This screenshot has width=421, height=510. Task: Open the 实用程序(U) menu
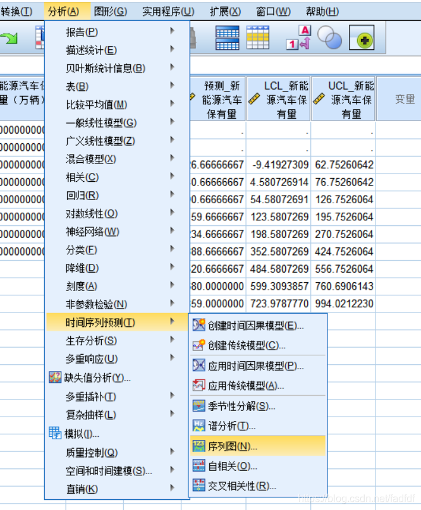(x=168, y=11)
